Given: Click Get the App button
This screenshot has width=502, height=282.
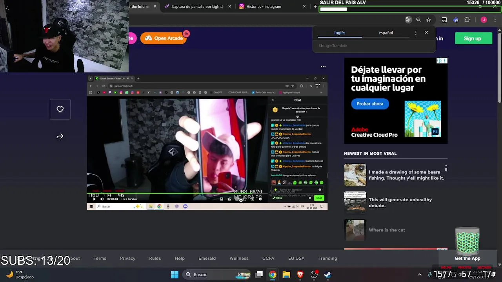Looking at the screenshot, I should 467,258.
